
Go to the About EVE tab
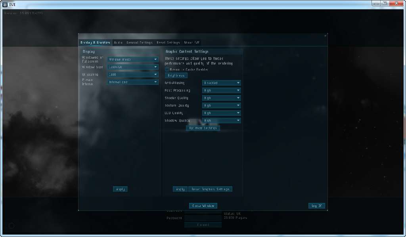(x=192, y=42)
